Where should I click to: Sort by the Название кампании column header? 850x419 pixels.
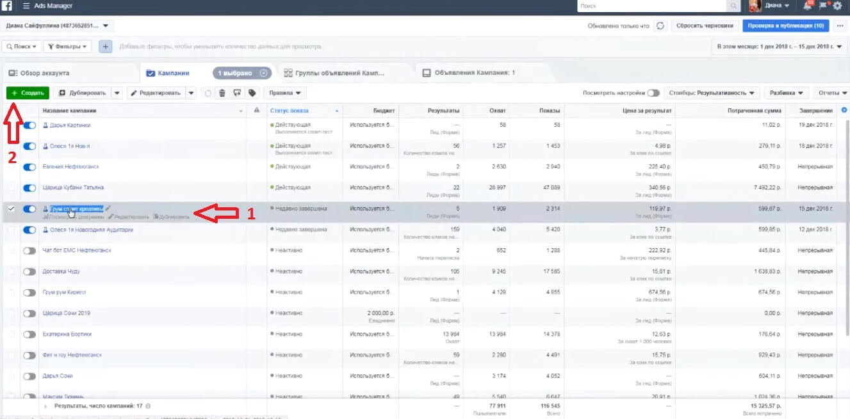143,111
